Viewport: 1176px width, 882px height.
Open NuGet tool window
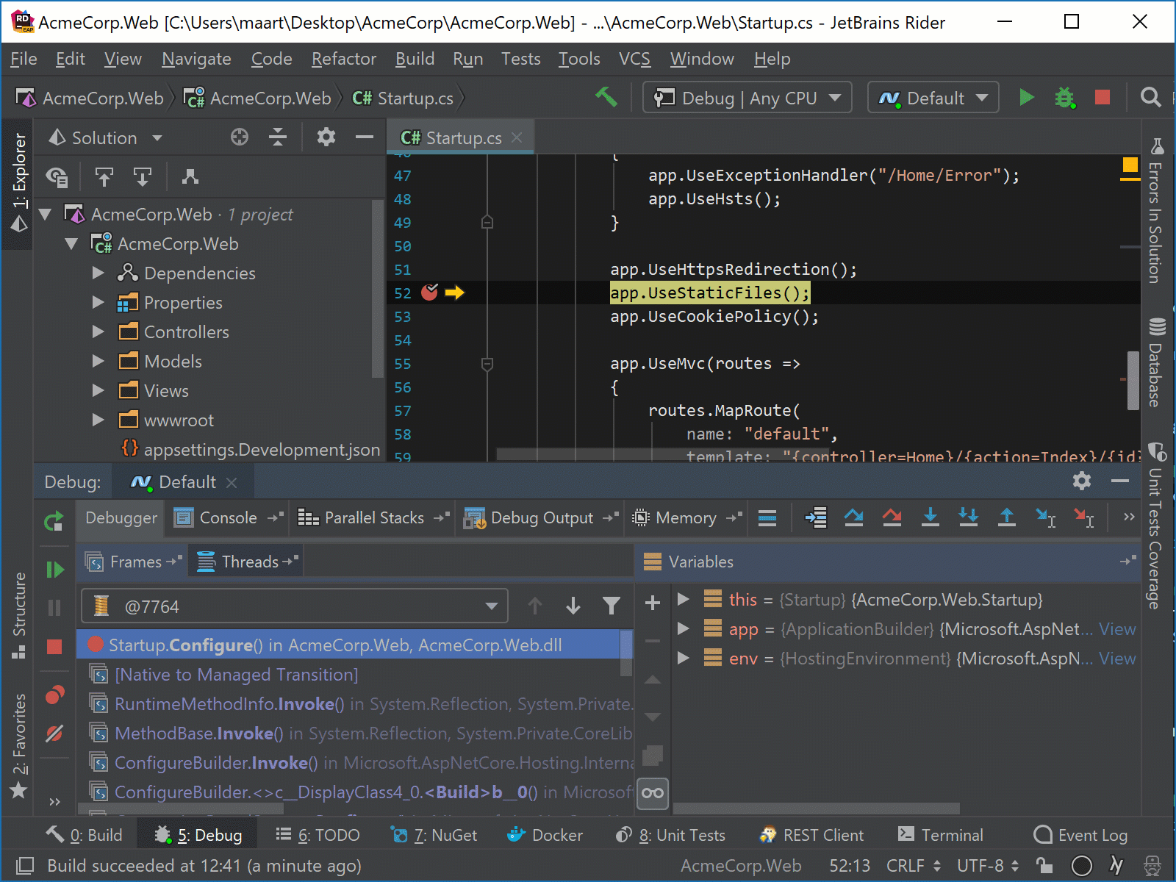(x=434, y=835)
